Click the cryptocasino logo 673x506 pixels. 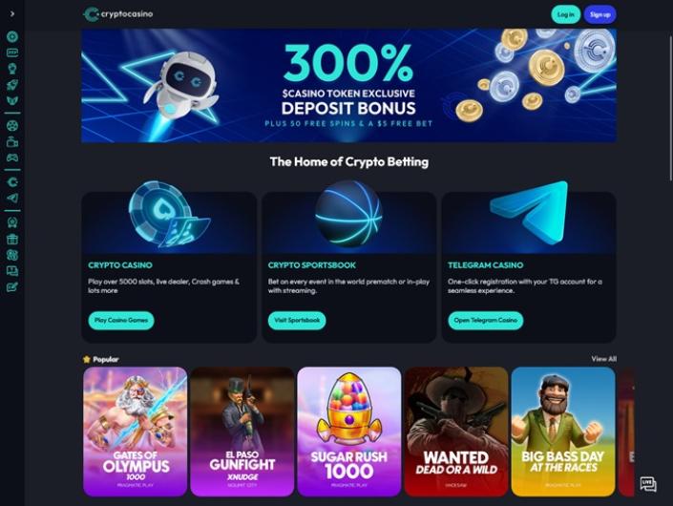(118, 14)
